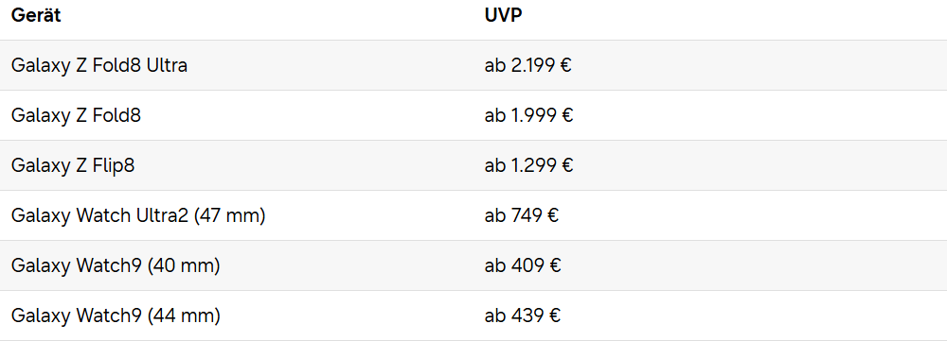Click the ab 1.999 € price
This screenshot has height=341, width=947.
click(x=528, y=115)
